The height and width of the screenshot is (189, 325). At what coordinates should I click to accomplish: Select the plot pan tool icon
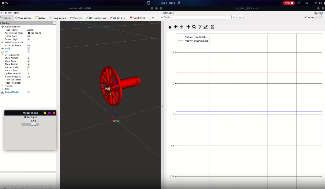tap(188, 27)
